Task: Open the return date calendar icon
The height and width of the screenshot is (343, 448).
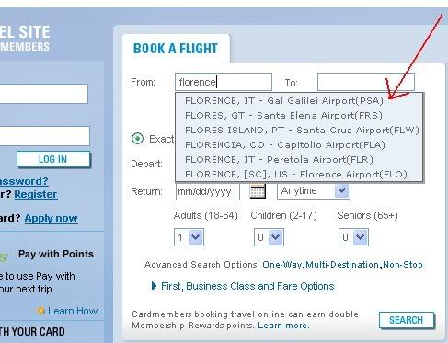Action: [x=258, y=191]
